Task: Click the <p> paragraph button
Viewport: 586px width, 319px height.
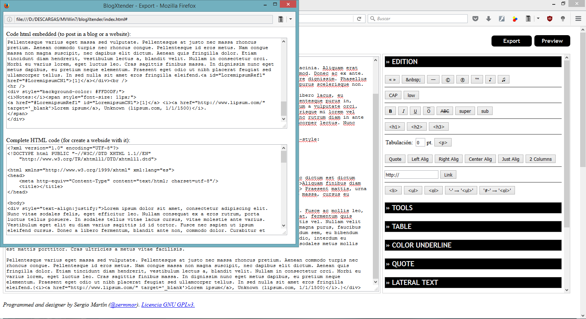Action: pos(443,142)
